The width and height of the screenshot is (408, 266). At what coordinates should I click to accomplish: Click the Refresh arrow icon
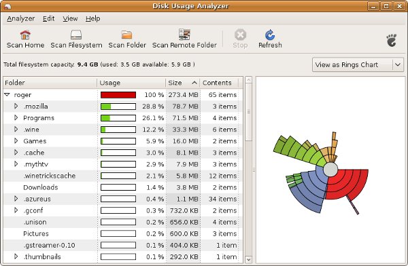tap(270, 35)
